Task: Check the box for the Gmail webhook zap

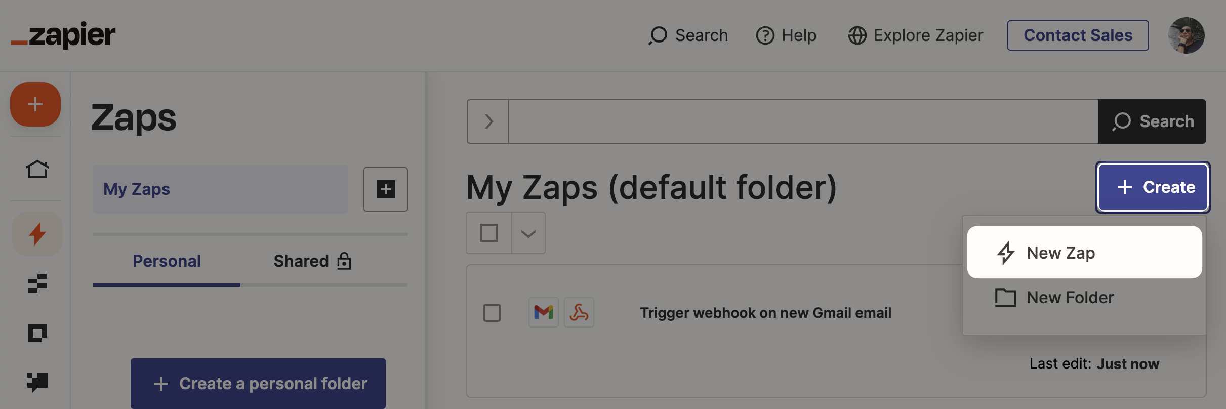Action: tap(492, 313)
